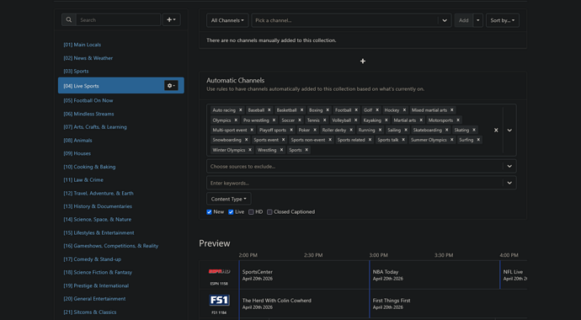Remove the Basketball genre tag

(x=301, y=110)
